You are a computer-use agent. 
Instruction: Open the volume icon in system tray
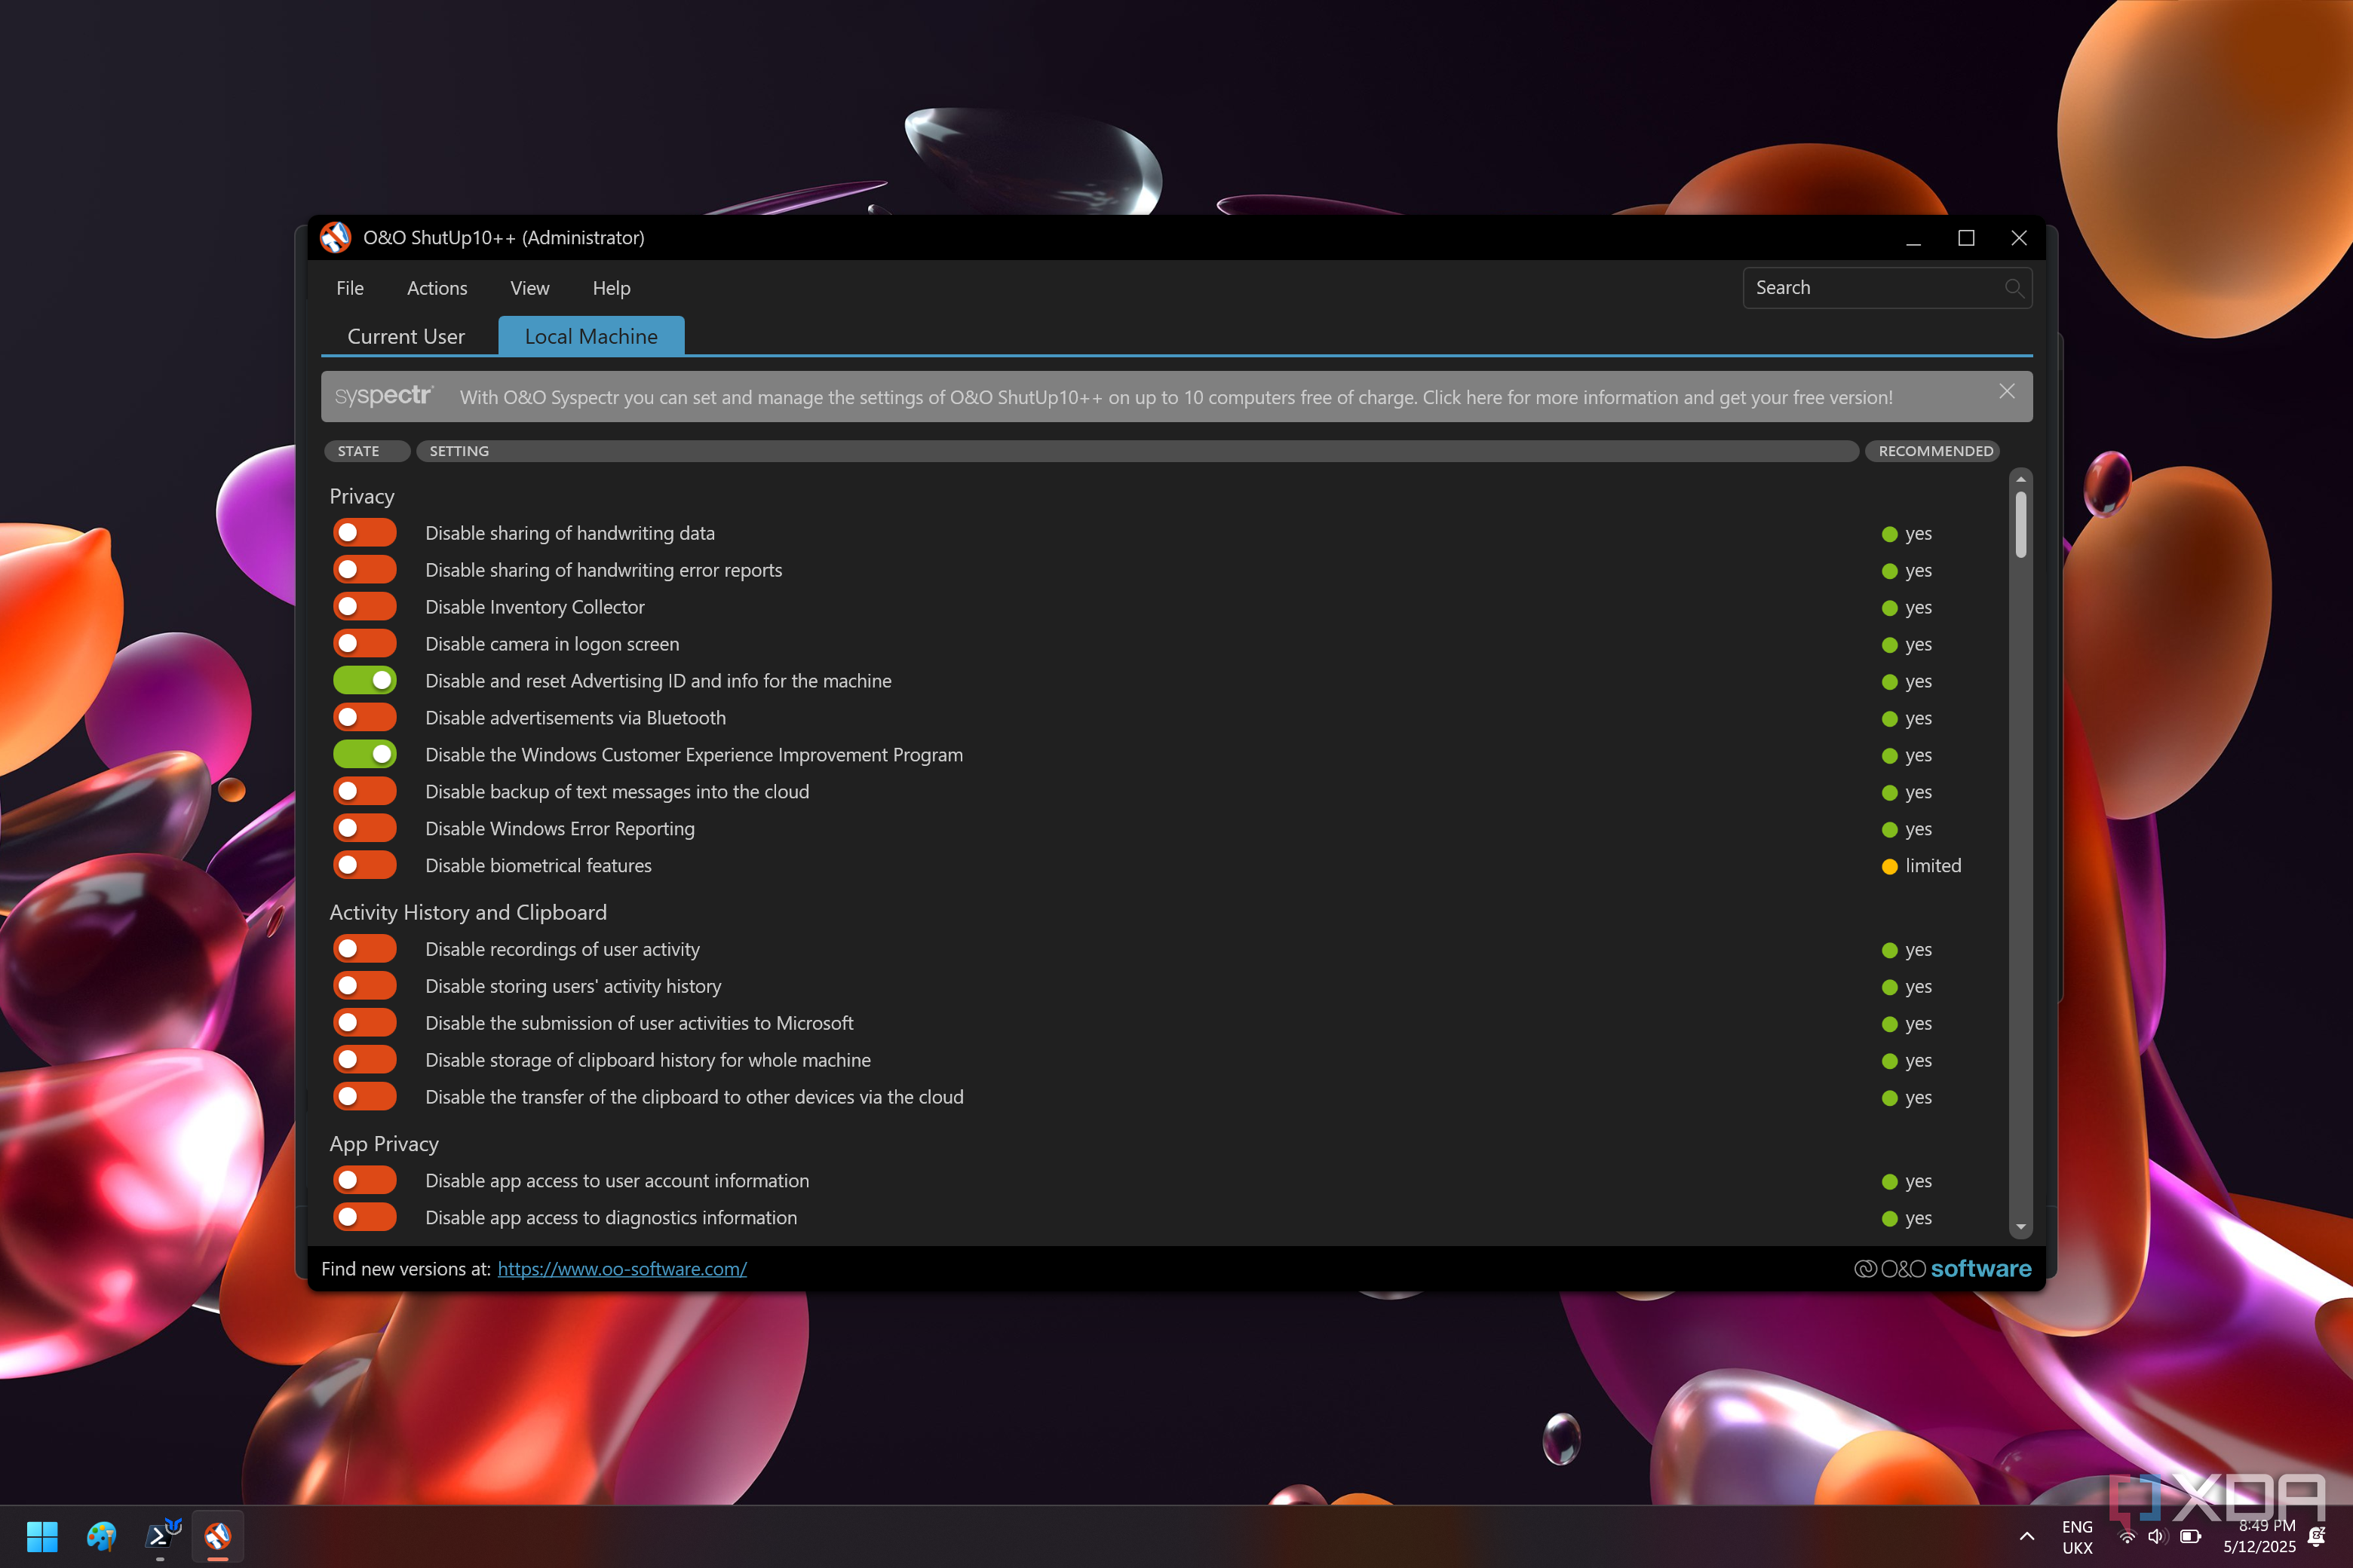click(2157, 1536)
